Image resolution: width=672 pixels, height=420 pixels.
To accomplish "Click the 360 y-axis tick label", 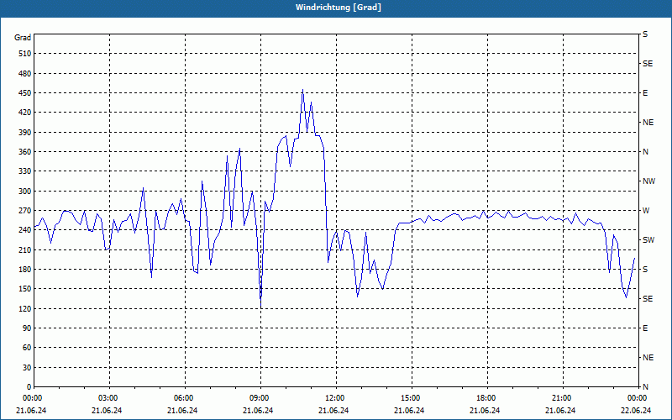I will pyautogui.click(x=25, y=152).
